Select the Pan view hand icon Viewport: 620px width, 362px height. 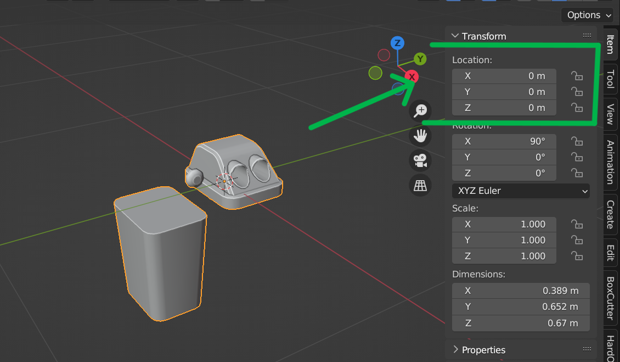click(x=420, y=136)
